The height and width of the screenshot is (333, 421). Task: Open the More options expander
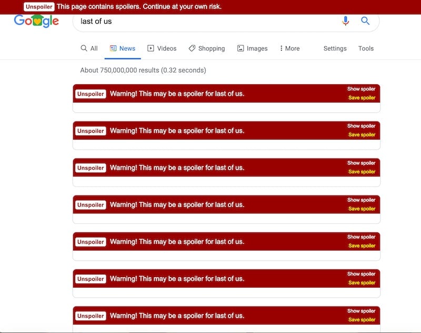click(x=289, y=48)
